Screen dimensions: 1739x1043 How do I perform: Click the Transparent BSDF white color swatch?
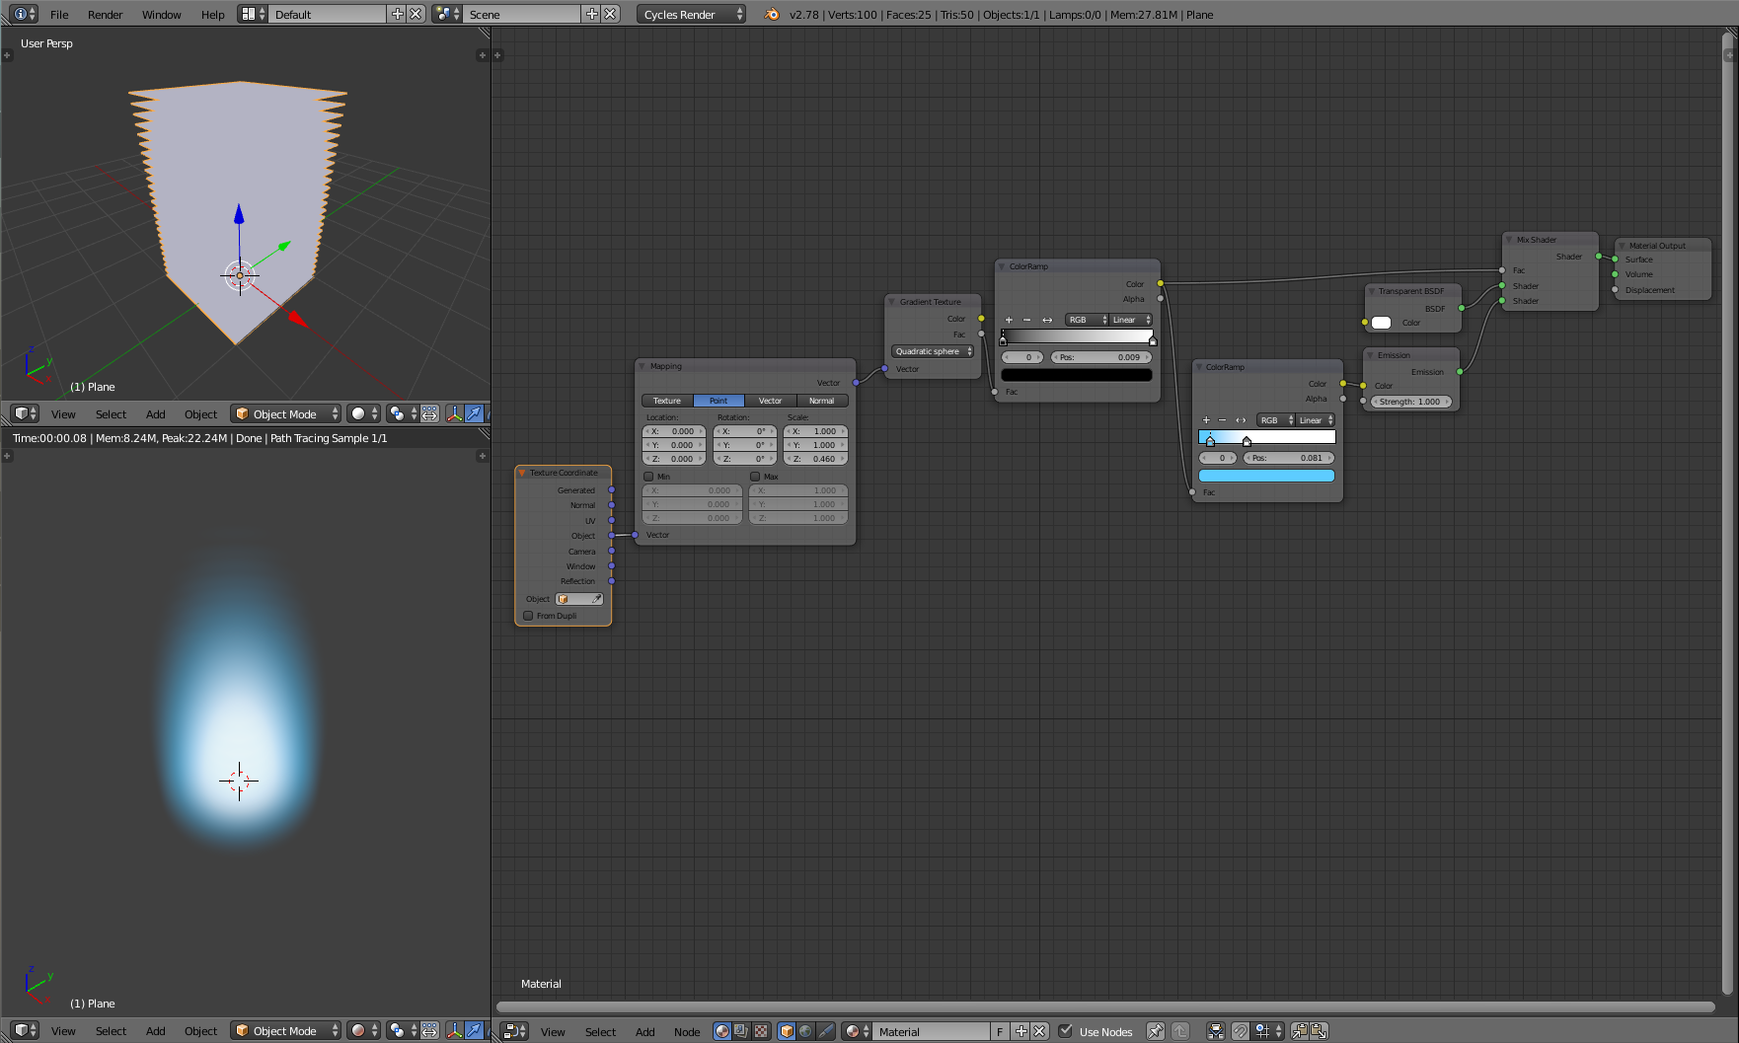(1381, 323)
